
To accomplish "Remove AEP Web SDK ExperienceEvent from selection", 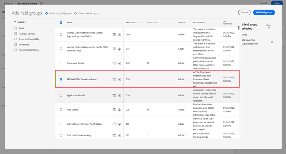I will click(x=272, y=42).
